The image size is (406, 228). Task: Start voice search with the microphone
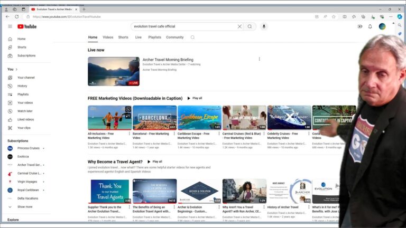[x=264, y=26]
